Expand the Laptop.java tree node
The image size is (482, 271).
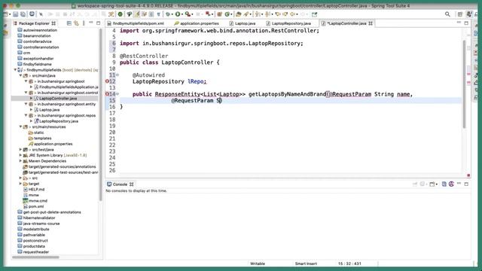[x=32, y=110]
